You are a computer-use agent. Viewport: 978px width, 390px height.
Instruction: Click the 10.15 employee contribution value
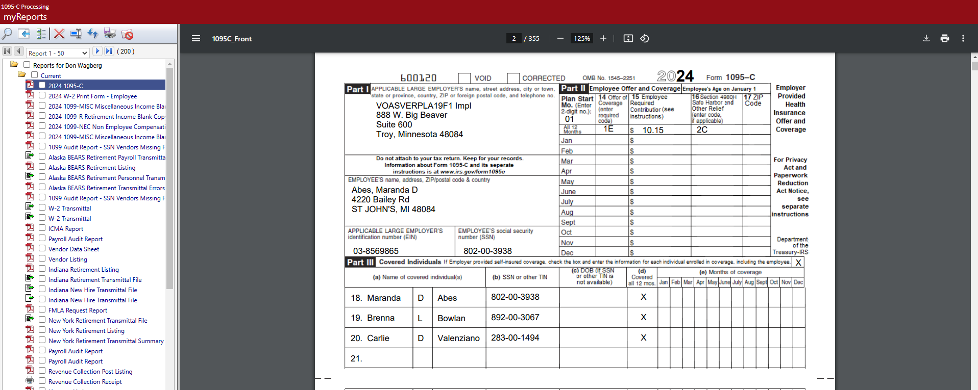[653, 130]
